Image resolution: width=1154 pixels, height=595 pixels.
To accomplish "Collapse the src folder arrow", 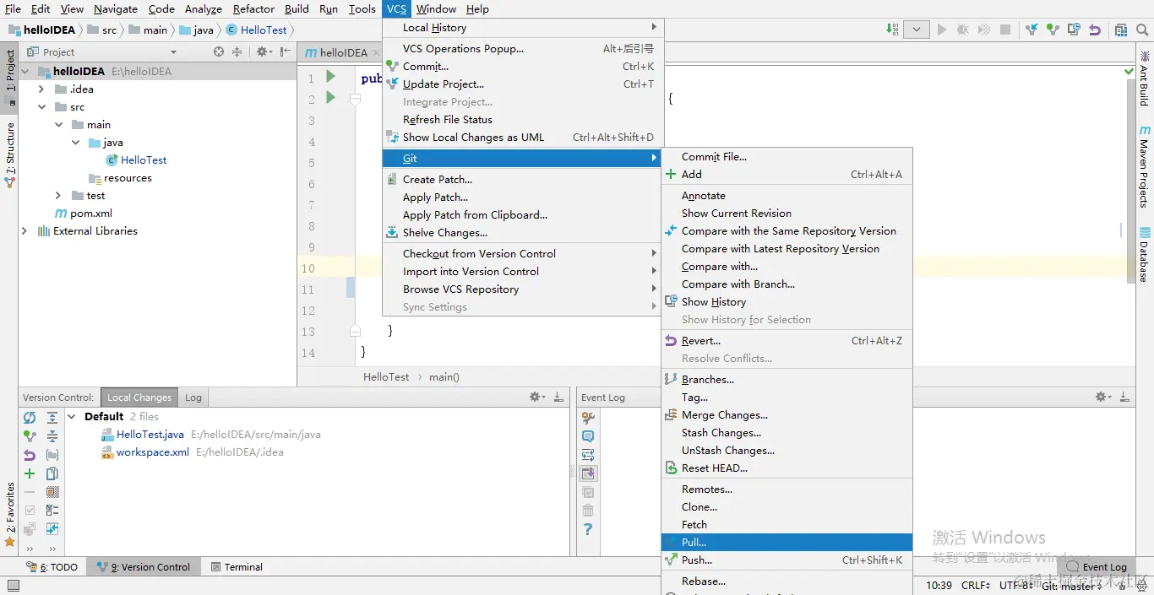I will (41, 107).
